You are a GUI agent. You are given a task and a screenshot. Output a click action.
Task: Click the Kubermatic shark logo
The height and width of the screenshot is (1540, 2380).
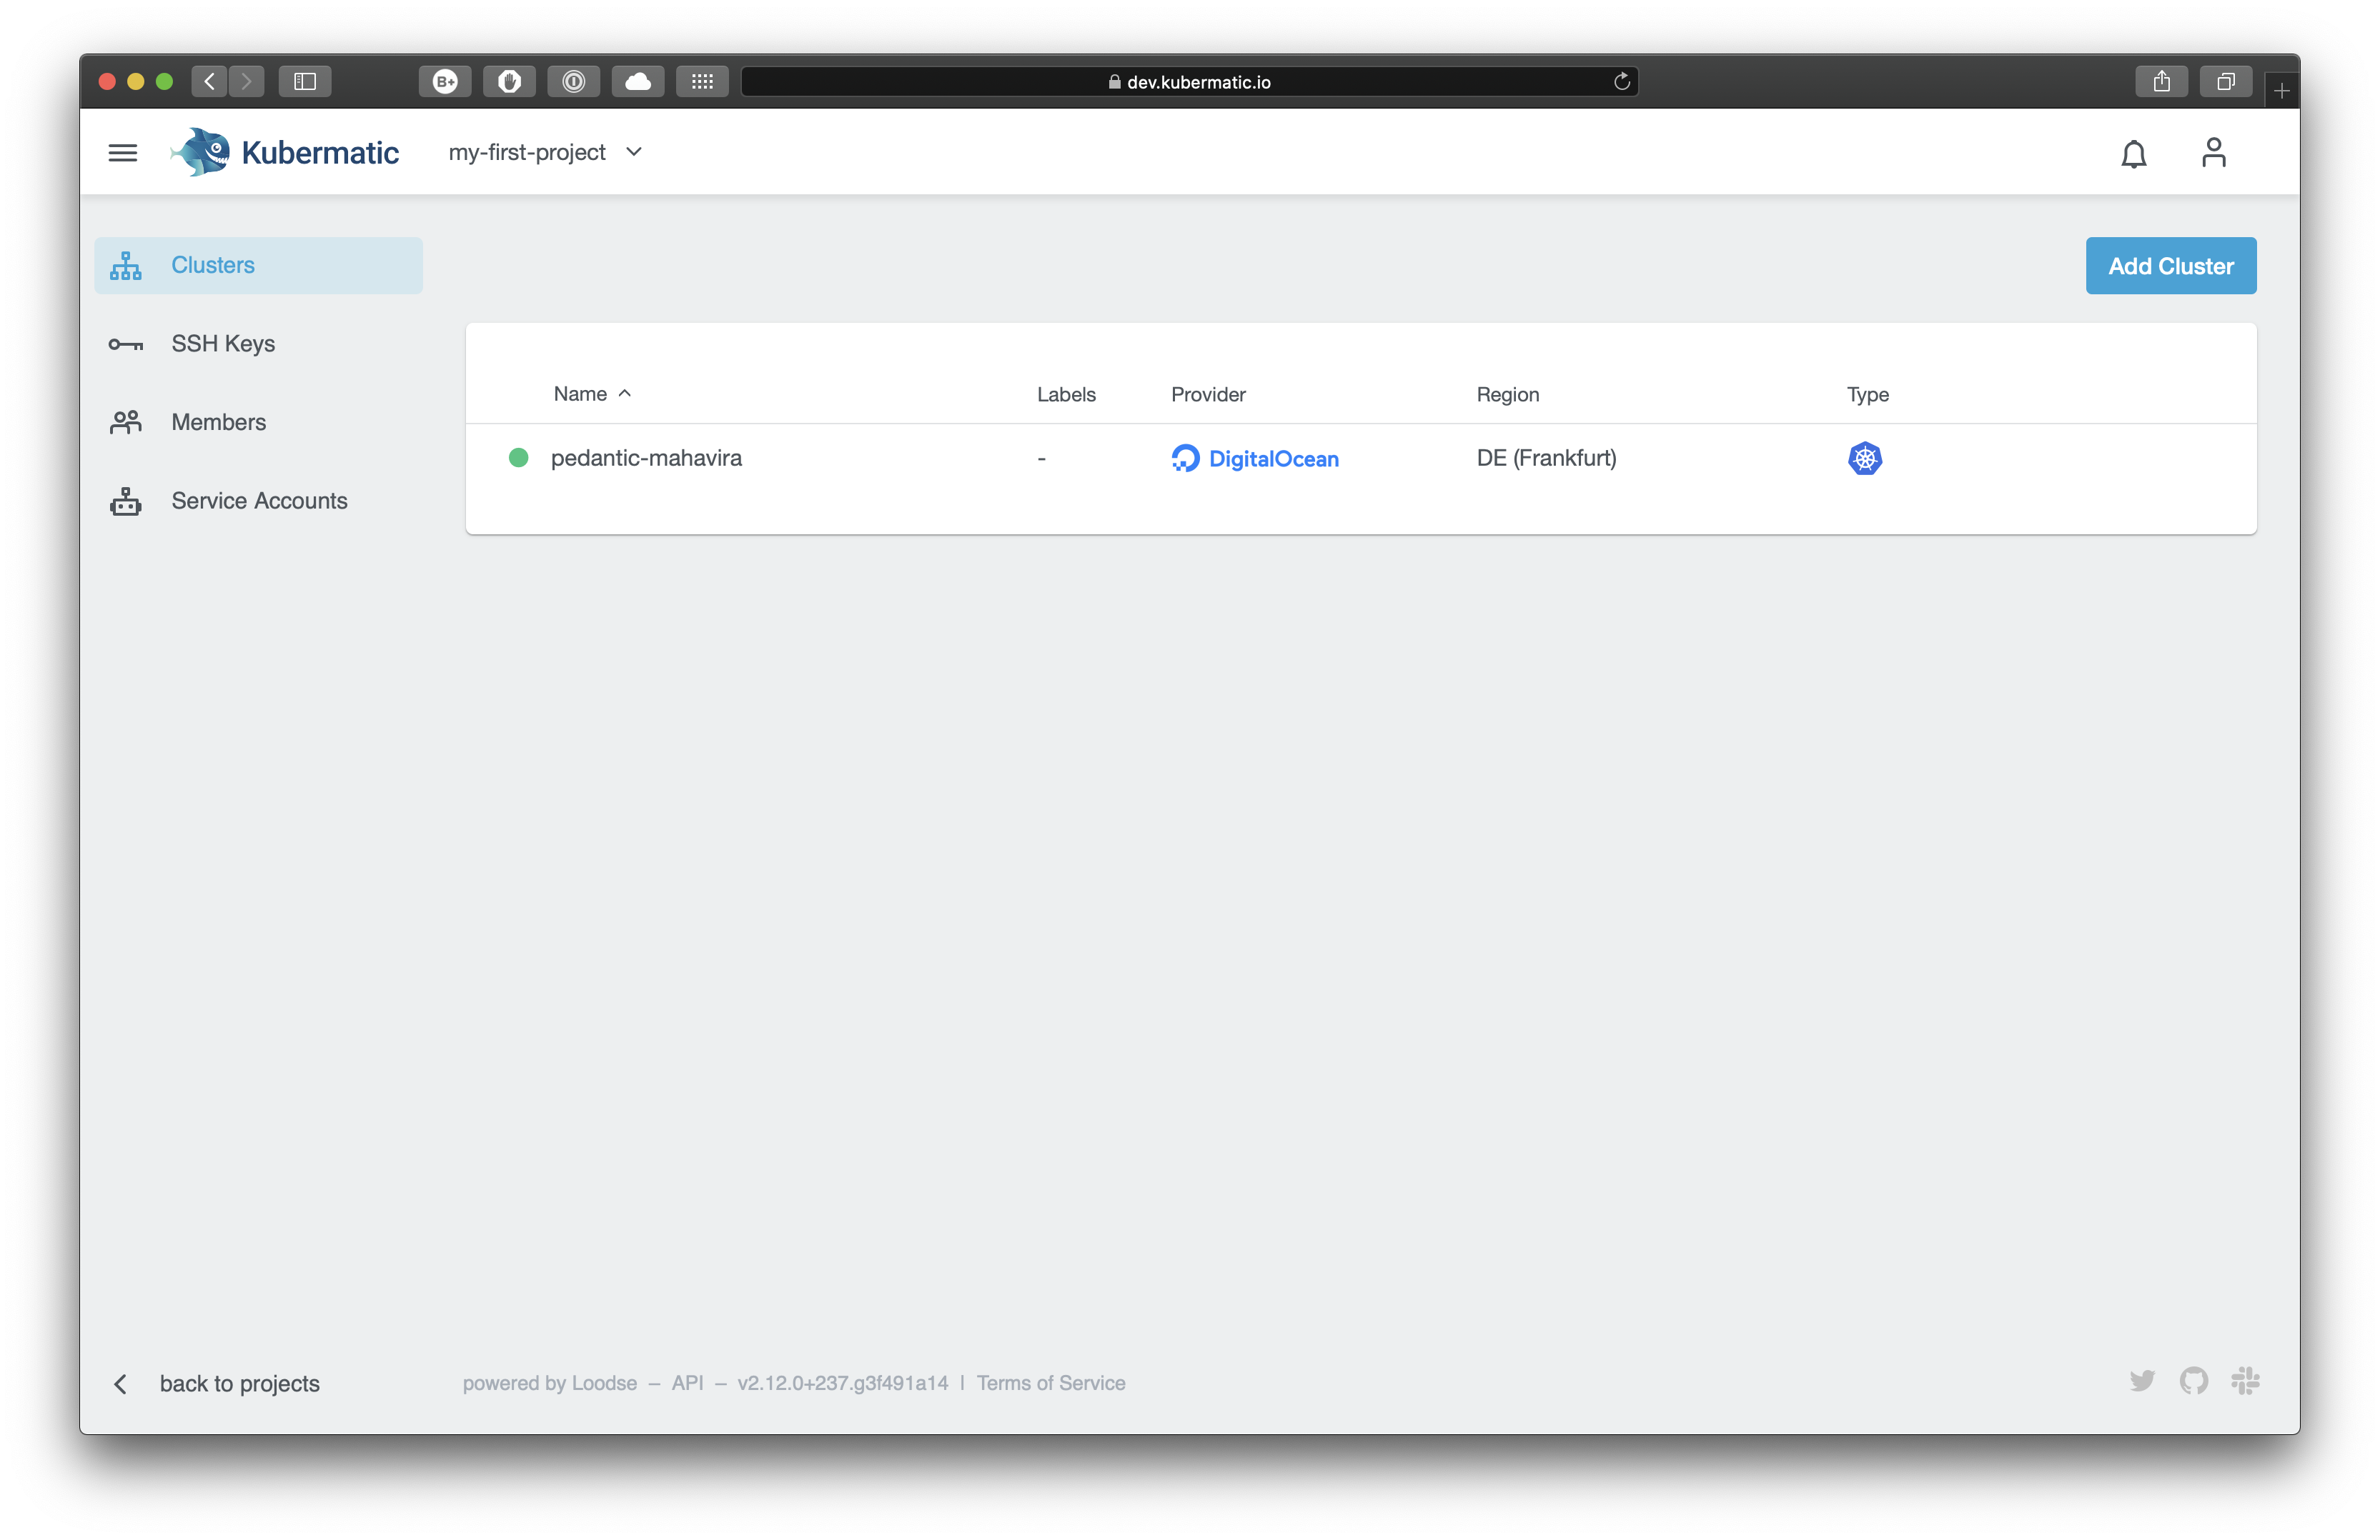point(201,153)
